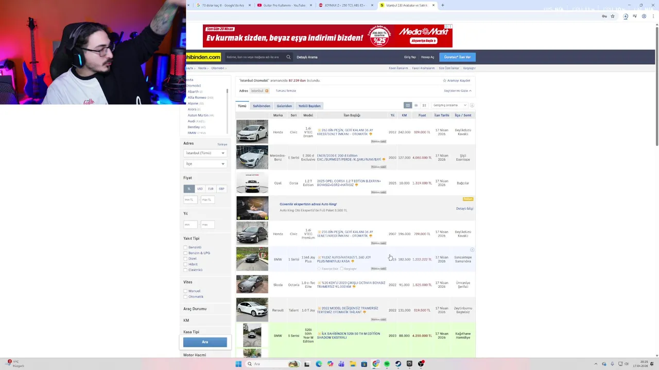
Task: Expand the KM filter section
Action: coord(186,320)
